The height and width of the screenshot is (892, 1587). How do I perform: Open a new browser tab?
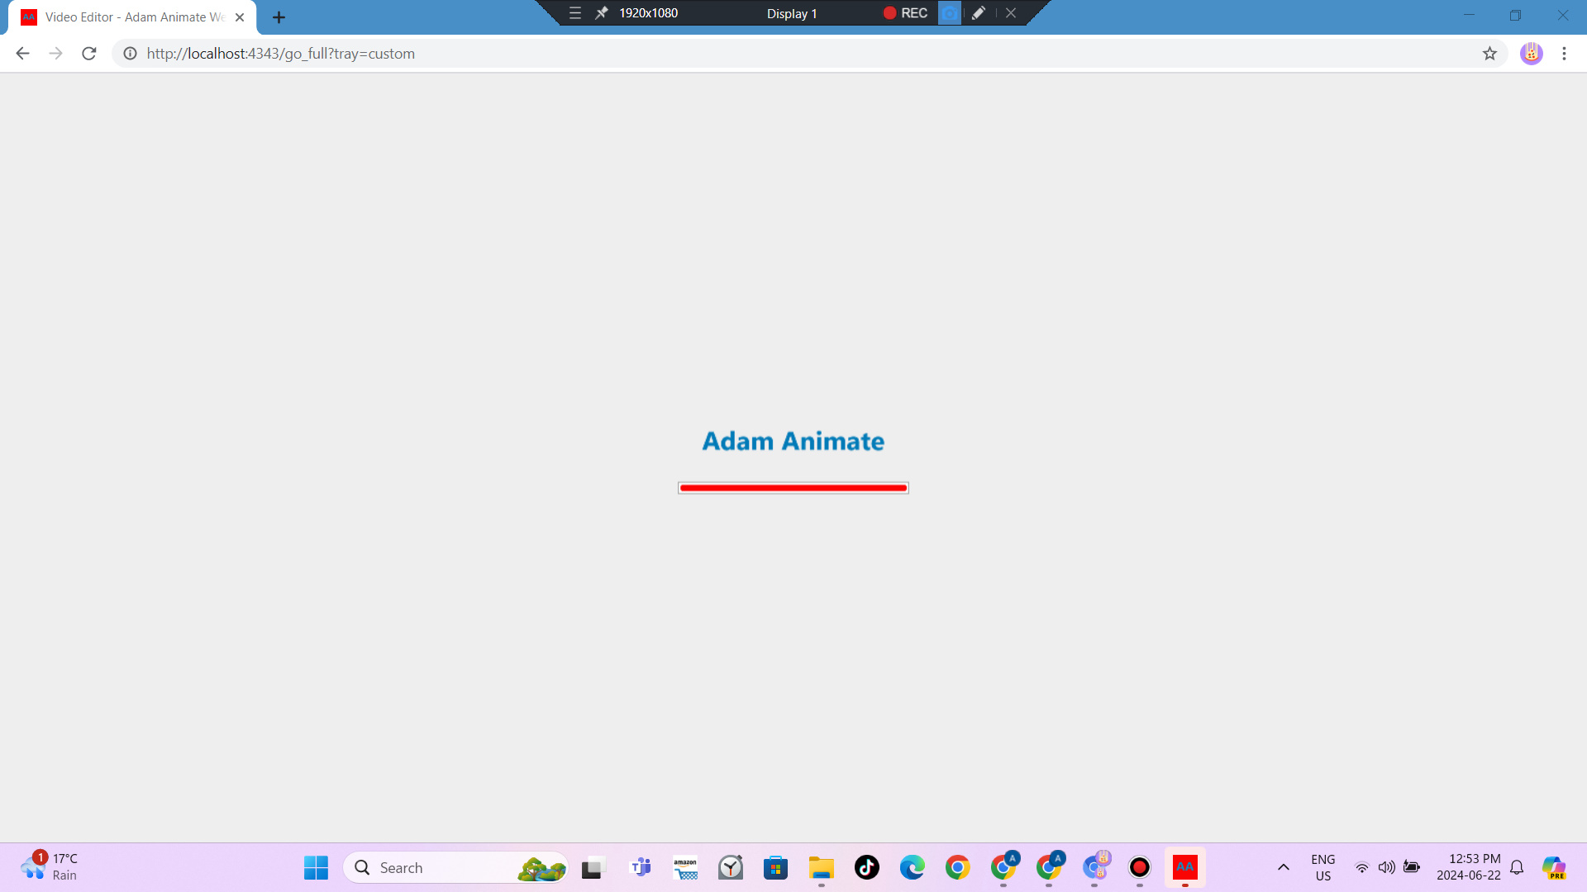pos(279,17)
